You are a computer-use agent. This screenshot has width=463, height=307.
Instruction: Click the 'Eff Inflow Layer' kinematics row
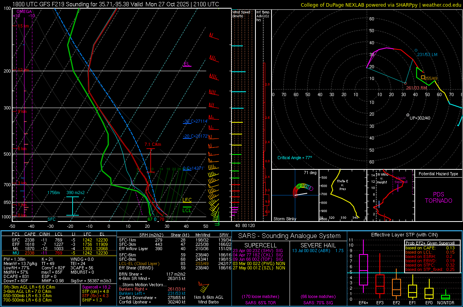[x=175, y=249]
